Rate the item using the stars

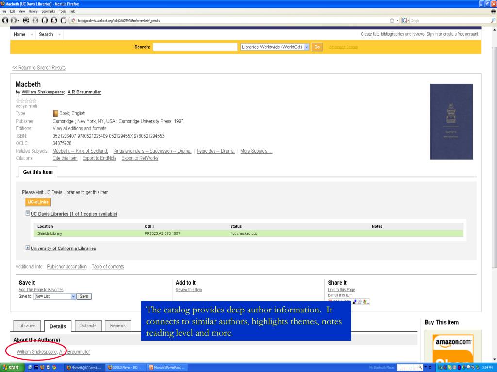point(26,101)
